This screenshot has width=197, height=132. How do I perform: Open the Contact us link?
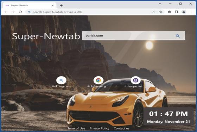[121, 128]
